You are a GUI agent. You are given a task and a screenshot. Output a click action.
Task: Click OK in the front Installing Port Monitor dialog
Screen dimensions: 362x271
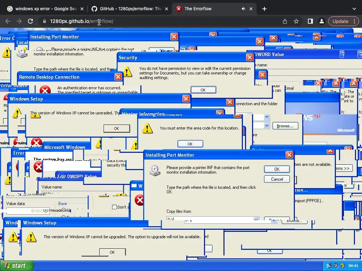(x=277, y=169)
